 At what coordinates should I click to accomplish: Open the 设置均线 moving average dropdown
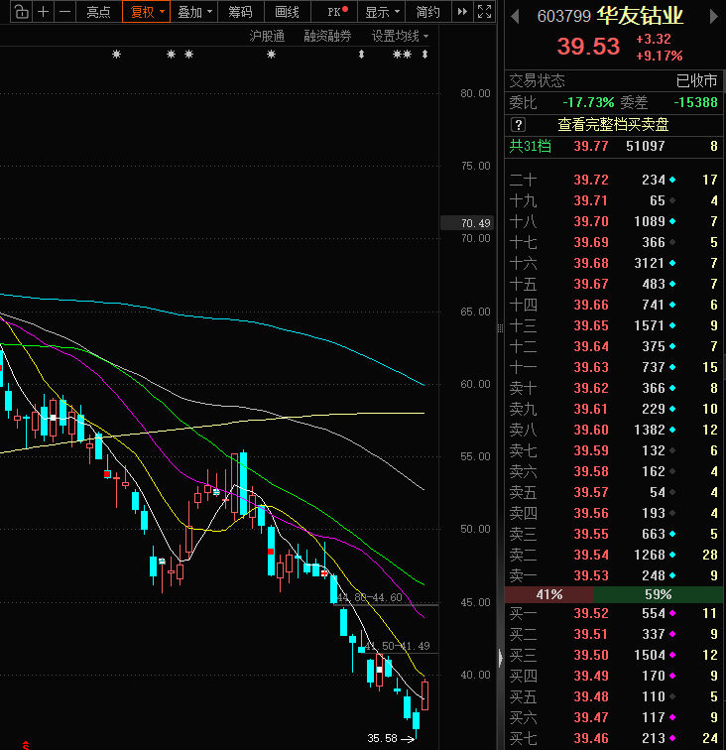pyautogui.click(x=400, y=36)
